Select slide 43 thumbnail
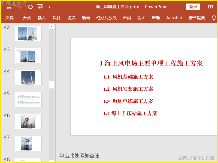 28,56
